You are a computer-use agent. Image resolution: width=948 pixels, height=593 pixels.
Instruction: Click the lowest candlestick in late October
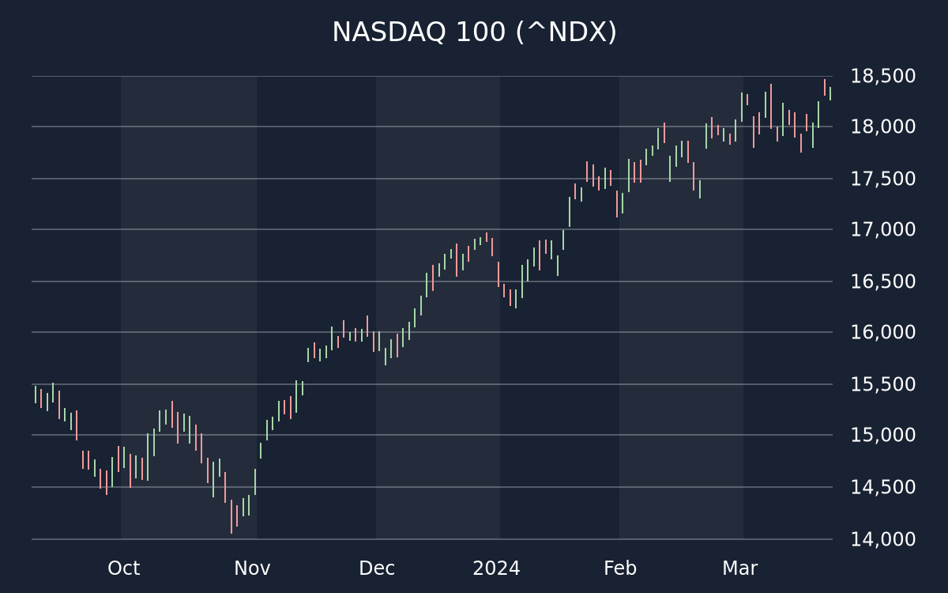click(231, 517)
